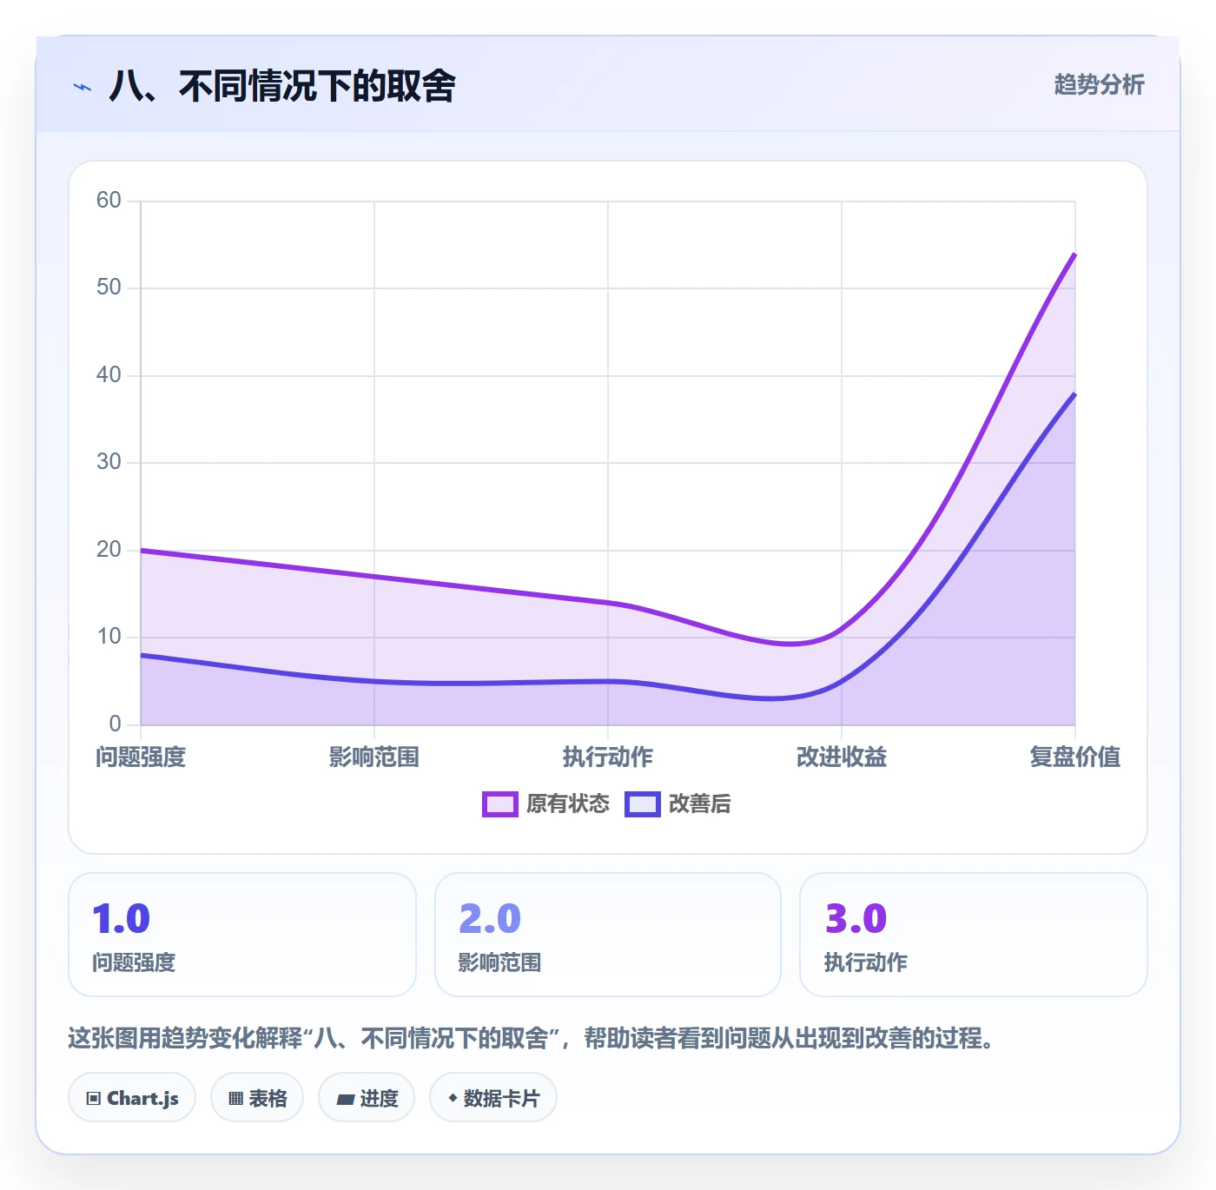Click the y-axis value 20
Image resolution: width=1216 pixels, height=1190 pixels.
pyautogui.click(x=109, y=550)
